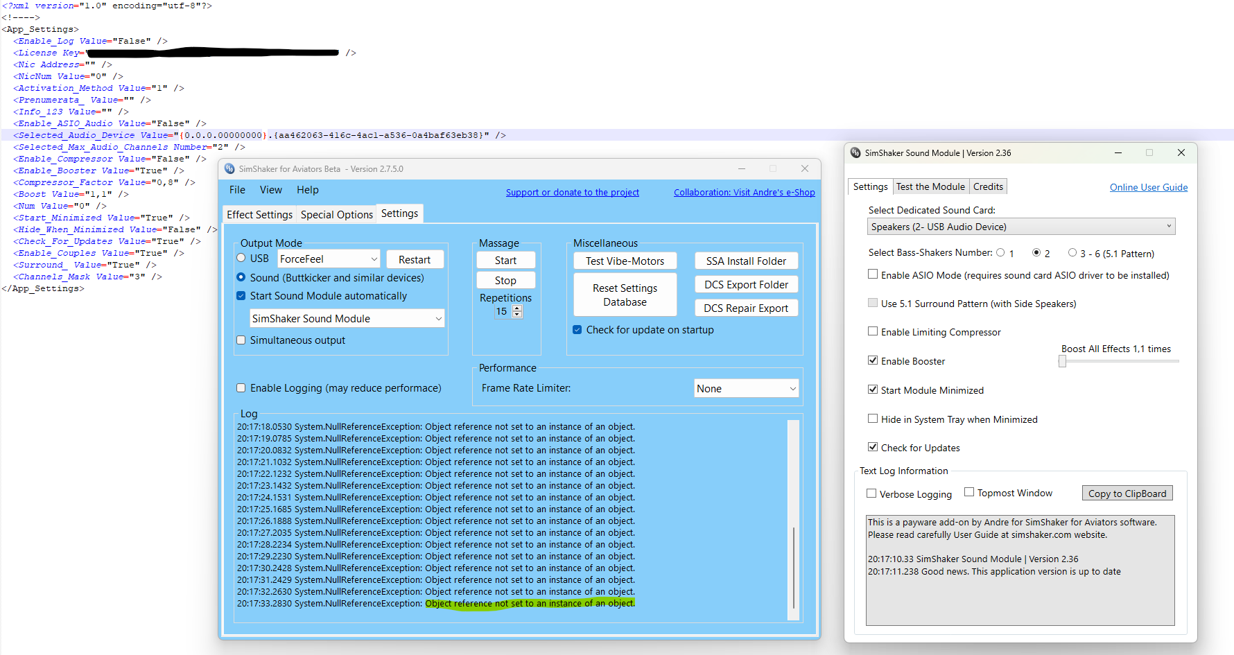The image size is (1234, 655).
Task: Click DCS Repair Export button
Action: click(747, 308)
